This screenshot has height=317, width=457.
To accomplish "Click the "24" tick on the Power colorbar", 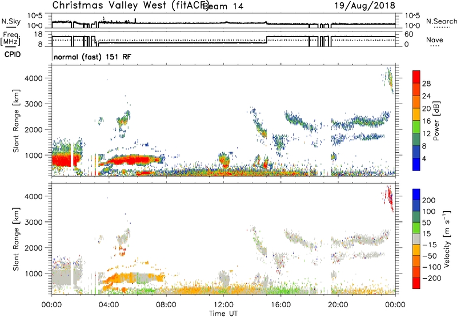I will 426,96.
